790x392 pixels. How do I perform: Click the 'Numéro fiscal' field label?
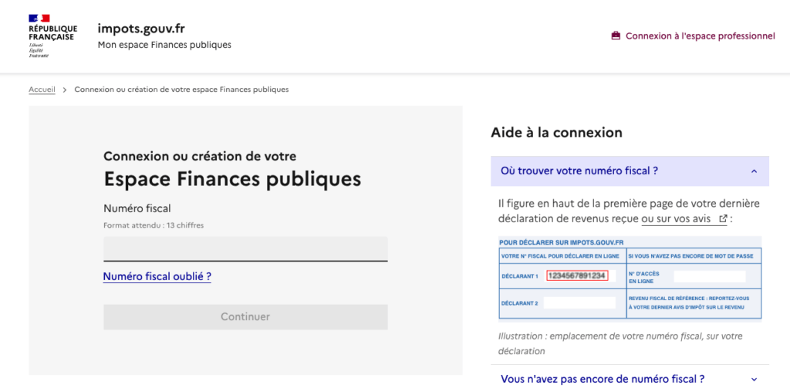point(137,208)
